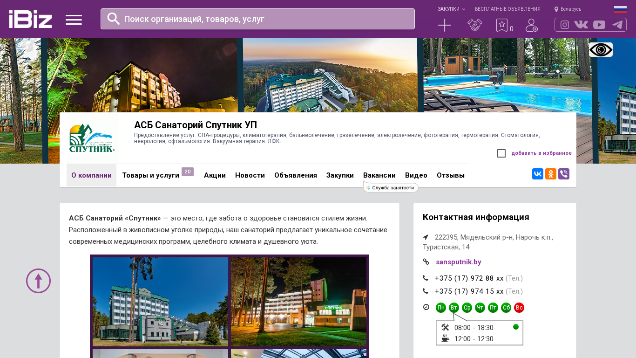Image resolution: width=636 pixels, height=358 pixels.
Task: Open Бесплатные объявления link
Action: click(507, 9)
